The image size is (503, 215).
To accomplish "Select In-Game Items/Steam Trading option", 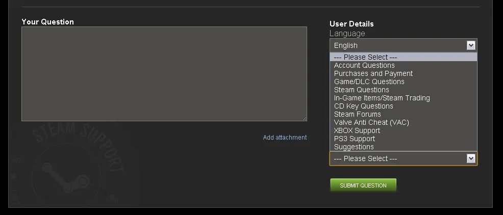I will pos(382,98).
